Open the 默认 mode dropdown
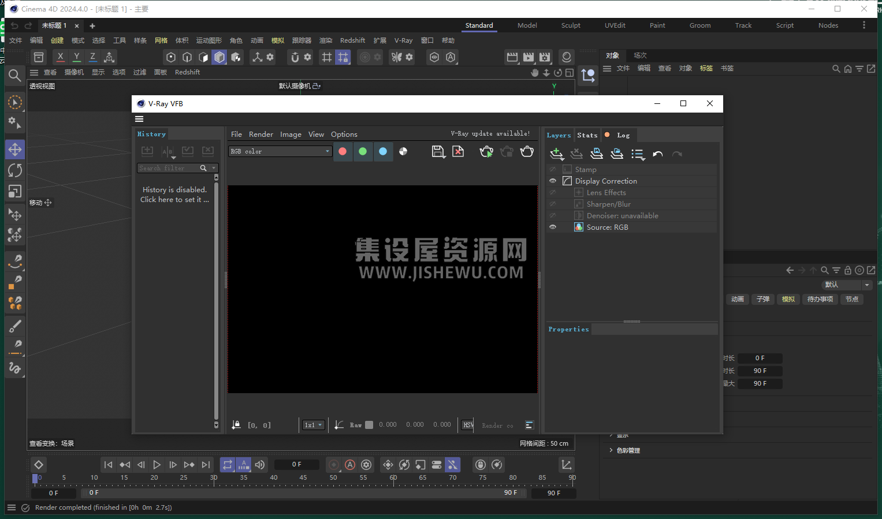This screenshot has height=519, width=882. [x=846, y=285]
